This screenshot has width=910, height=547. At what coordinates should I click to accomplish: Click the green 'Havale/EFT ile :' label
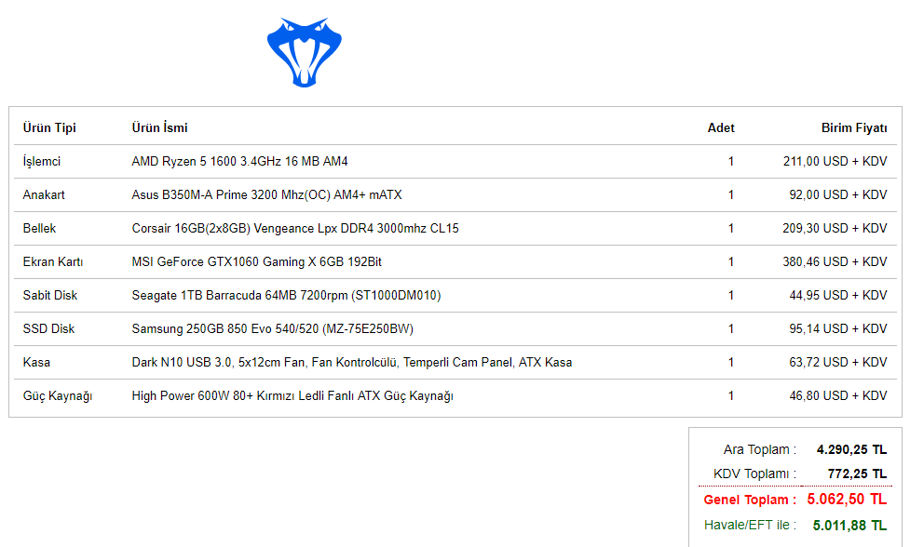click(751, 525)
